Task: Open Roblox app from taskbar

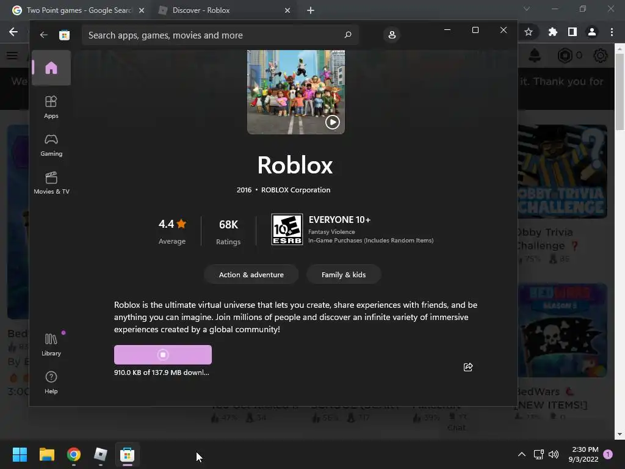Action: point(101,454)
